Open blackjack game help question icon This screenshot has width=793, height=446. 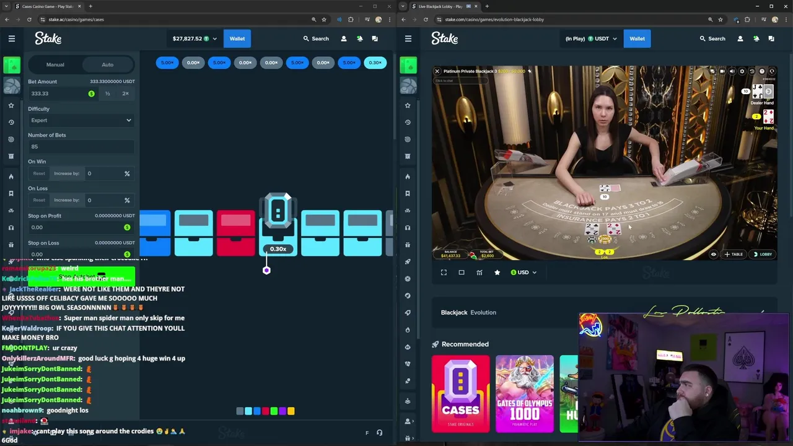pos(762,71)
